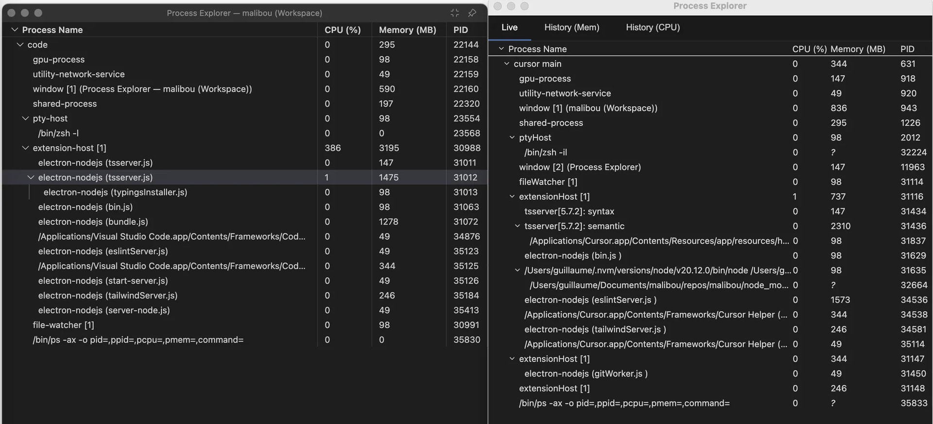Select Visual Studio Code.app process with PID 35125

[245, 266]
